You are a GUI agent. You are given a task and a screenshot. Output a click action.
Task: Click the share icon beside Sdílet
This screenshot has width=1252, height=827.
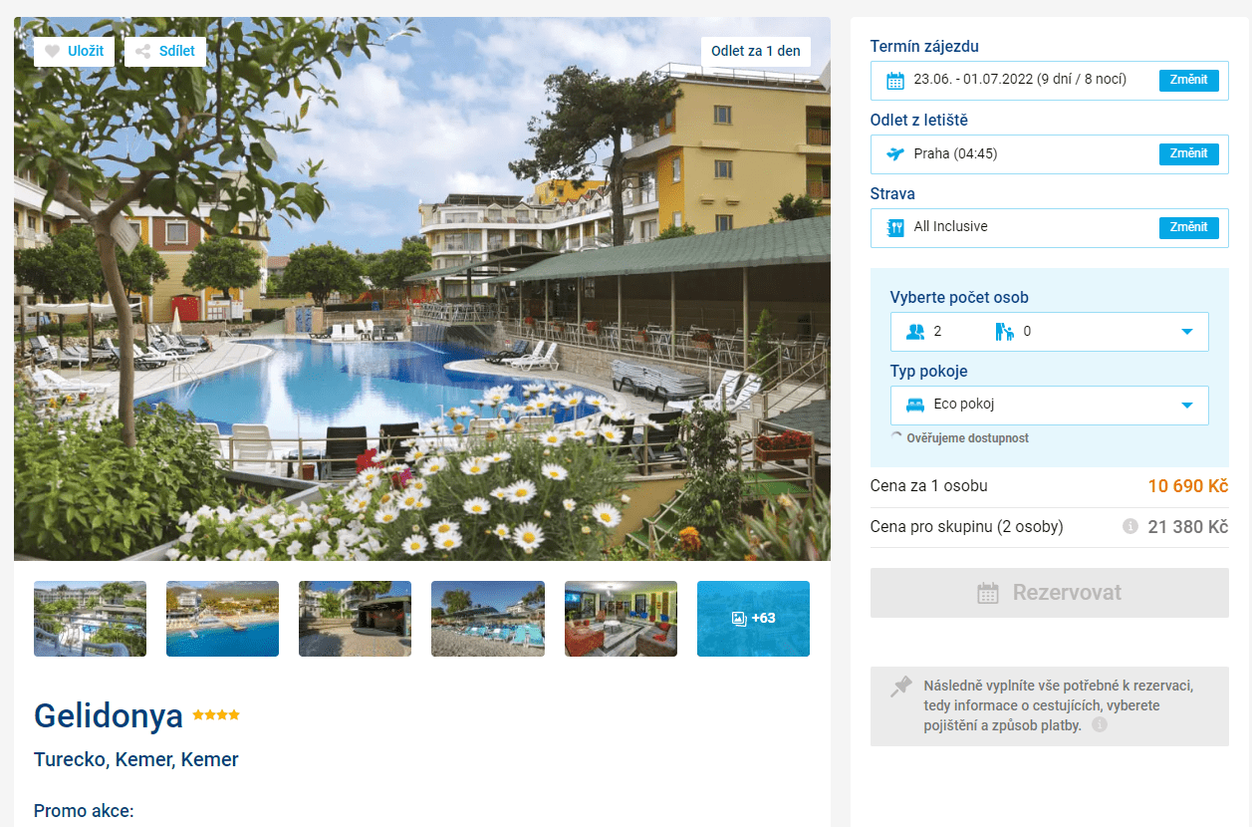click(143, 52)
